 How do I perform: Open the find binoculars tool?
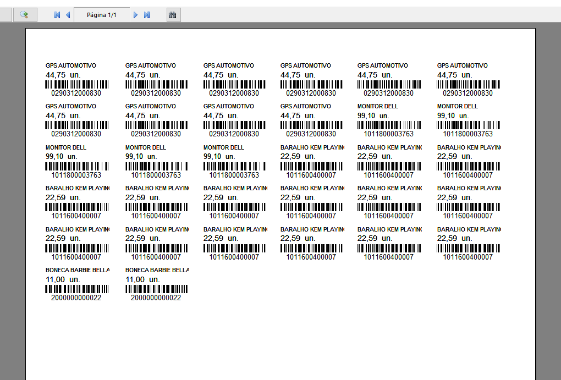click(x=173, y=15)
